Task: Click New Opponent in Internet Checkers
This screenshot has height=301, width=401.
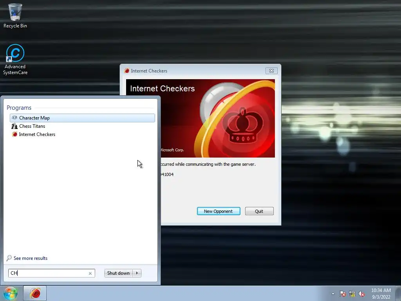Action: pos(219,211)
